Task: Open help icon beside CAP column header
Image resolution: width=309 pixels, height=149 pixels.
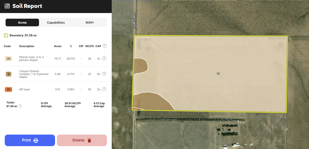Action: (x=105, y=46)
